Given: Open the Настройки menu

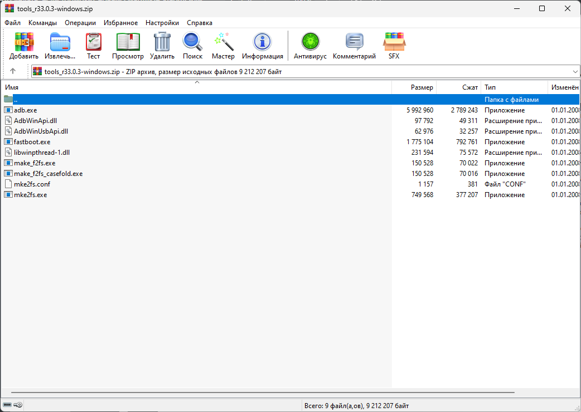Looking at the screenshot, I should 162,23.
